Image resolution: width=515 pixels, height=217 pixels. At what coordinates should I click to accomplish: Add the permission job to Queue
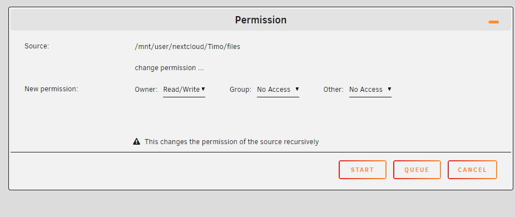(417, 170)
